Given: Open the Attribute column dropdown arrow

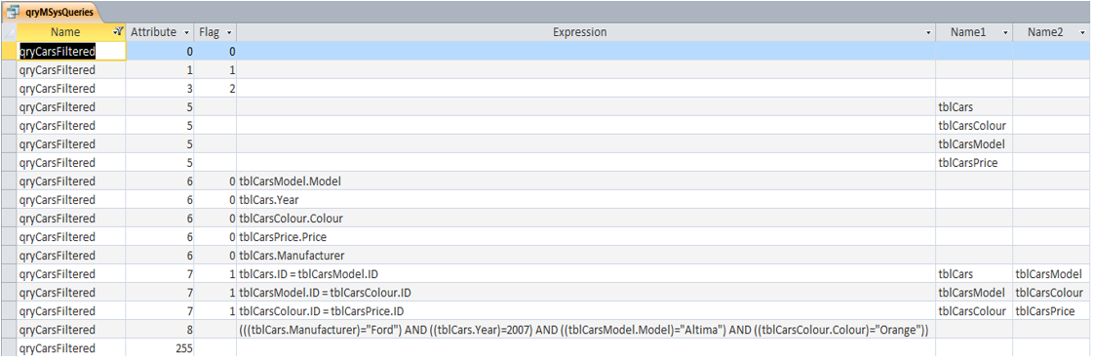Looking at the screenshot, I should click(x=186, y=33).
